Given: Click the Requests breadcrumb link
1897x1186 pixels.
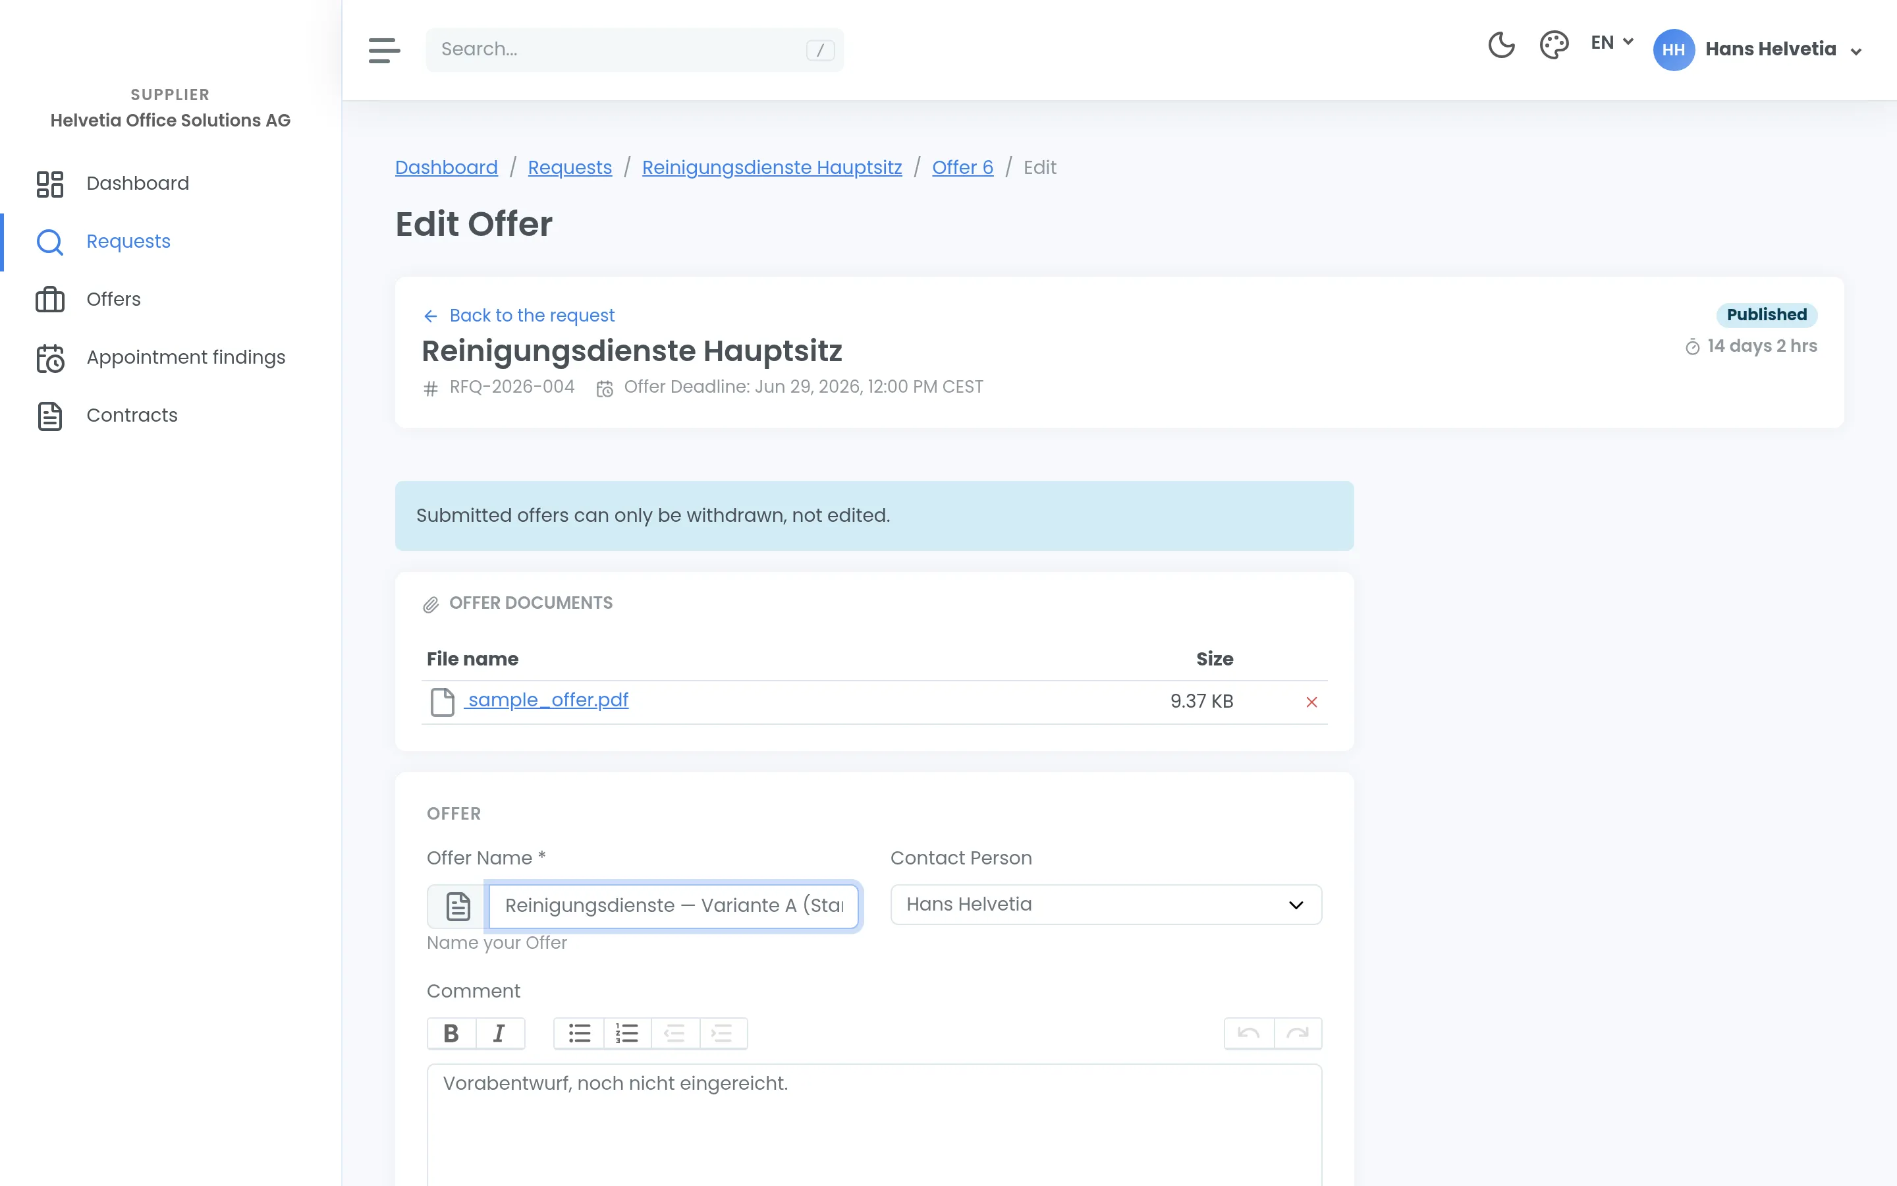Looking at the screenshot, I should (x=569, y=168).
